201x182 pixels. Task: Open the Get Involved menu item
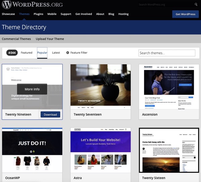(x=83, y=14)
